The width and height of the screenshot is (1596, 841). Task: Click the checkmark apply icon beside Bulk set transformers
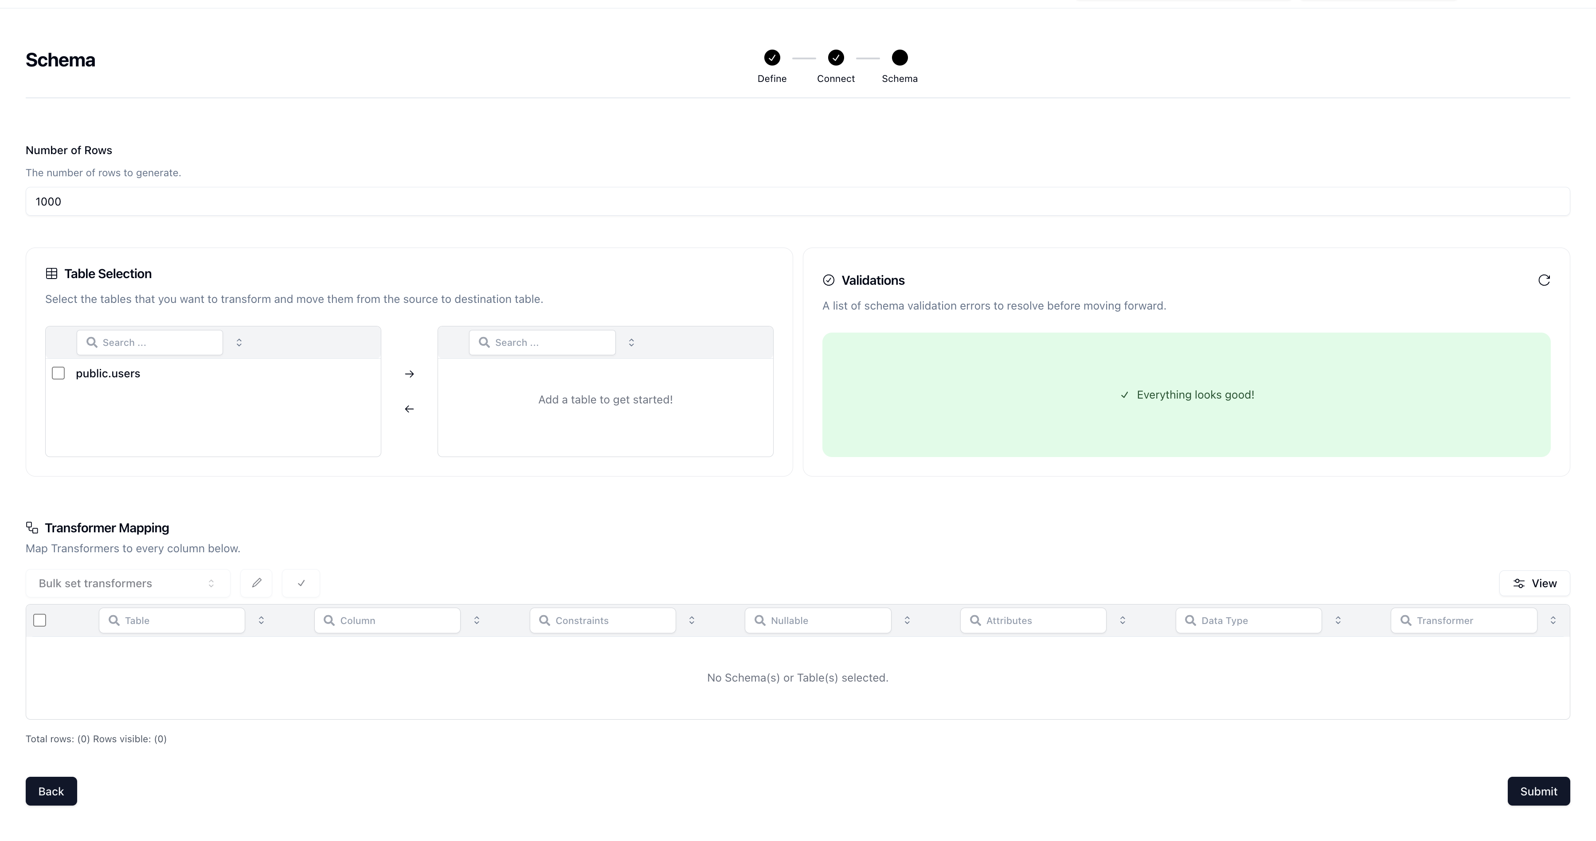tap(301, 583)
